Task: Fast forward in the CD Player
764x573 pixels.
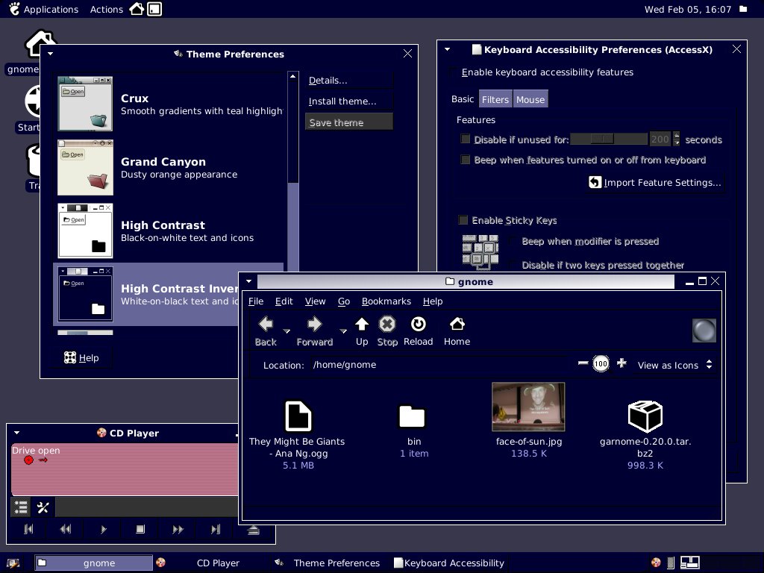Action: (x=178, y=529)
